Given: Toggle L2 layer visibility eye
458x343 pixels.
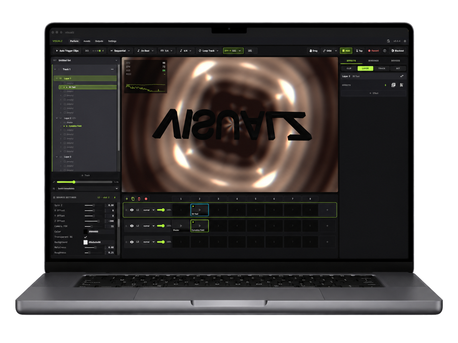Looking at the screenshot, I should tap(132, 226).
